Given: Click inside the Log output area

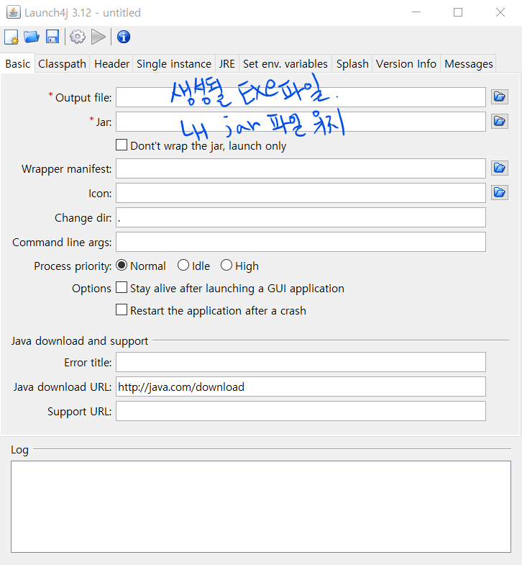Looking at the screenshot, I should click(260, 506).
